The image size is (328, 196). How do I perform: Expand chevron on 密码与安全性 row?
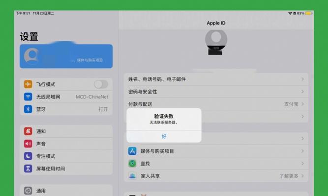(x=302, y=92)
